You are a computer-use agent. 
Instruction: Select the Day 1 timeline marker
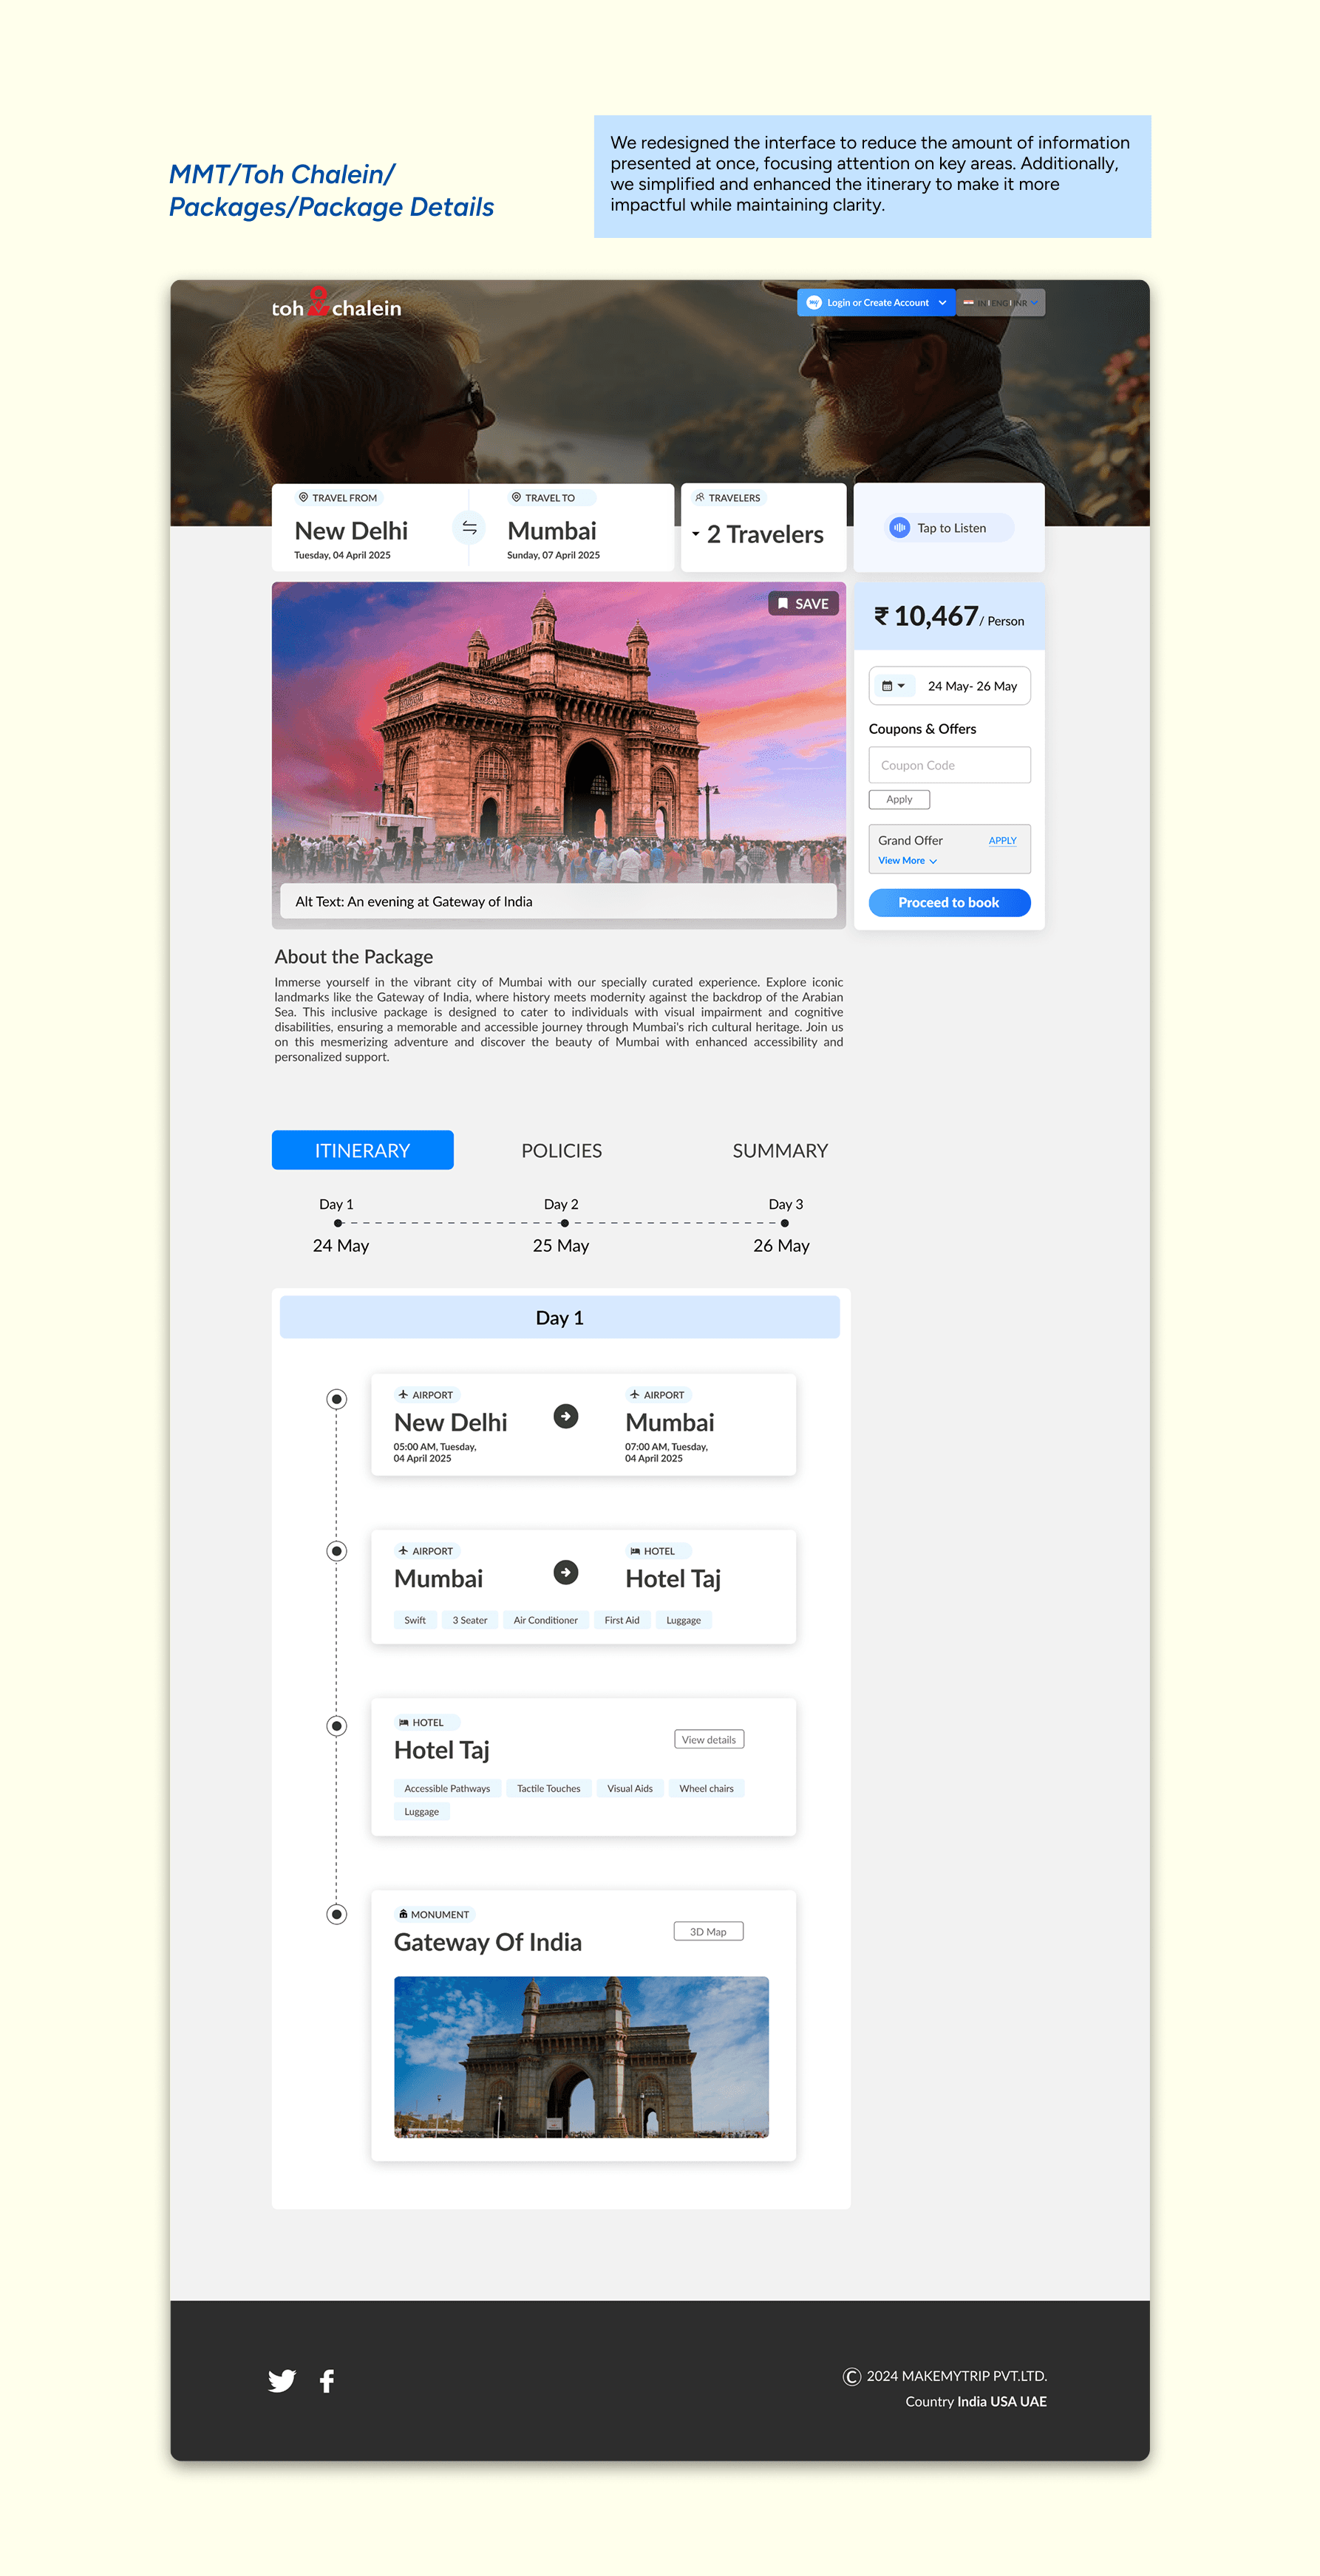(x=339, y=1224)
